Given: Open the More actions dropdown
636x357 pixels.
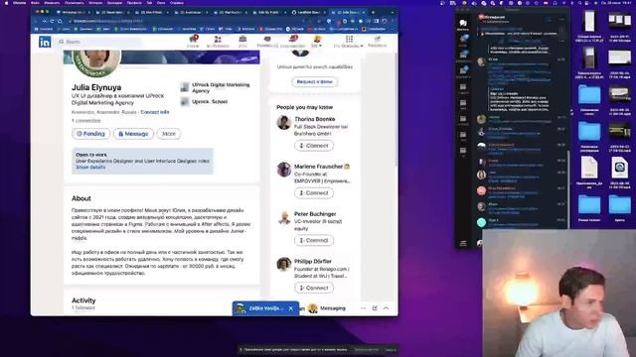Looking at the screenshot, I should click(x=169, y=134).
